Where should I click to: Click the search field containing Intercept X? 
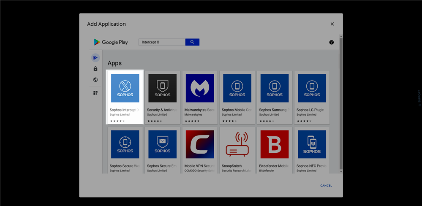coord(162,42)
